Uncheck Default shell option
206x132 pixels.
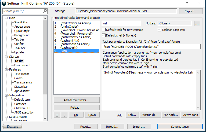(104, 35)
